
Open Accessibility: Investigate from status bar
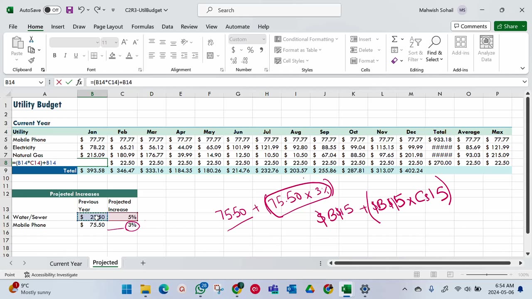pos(51,275)
